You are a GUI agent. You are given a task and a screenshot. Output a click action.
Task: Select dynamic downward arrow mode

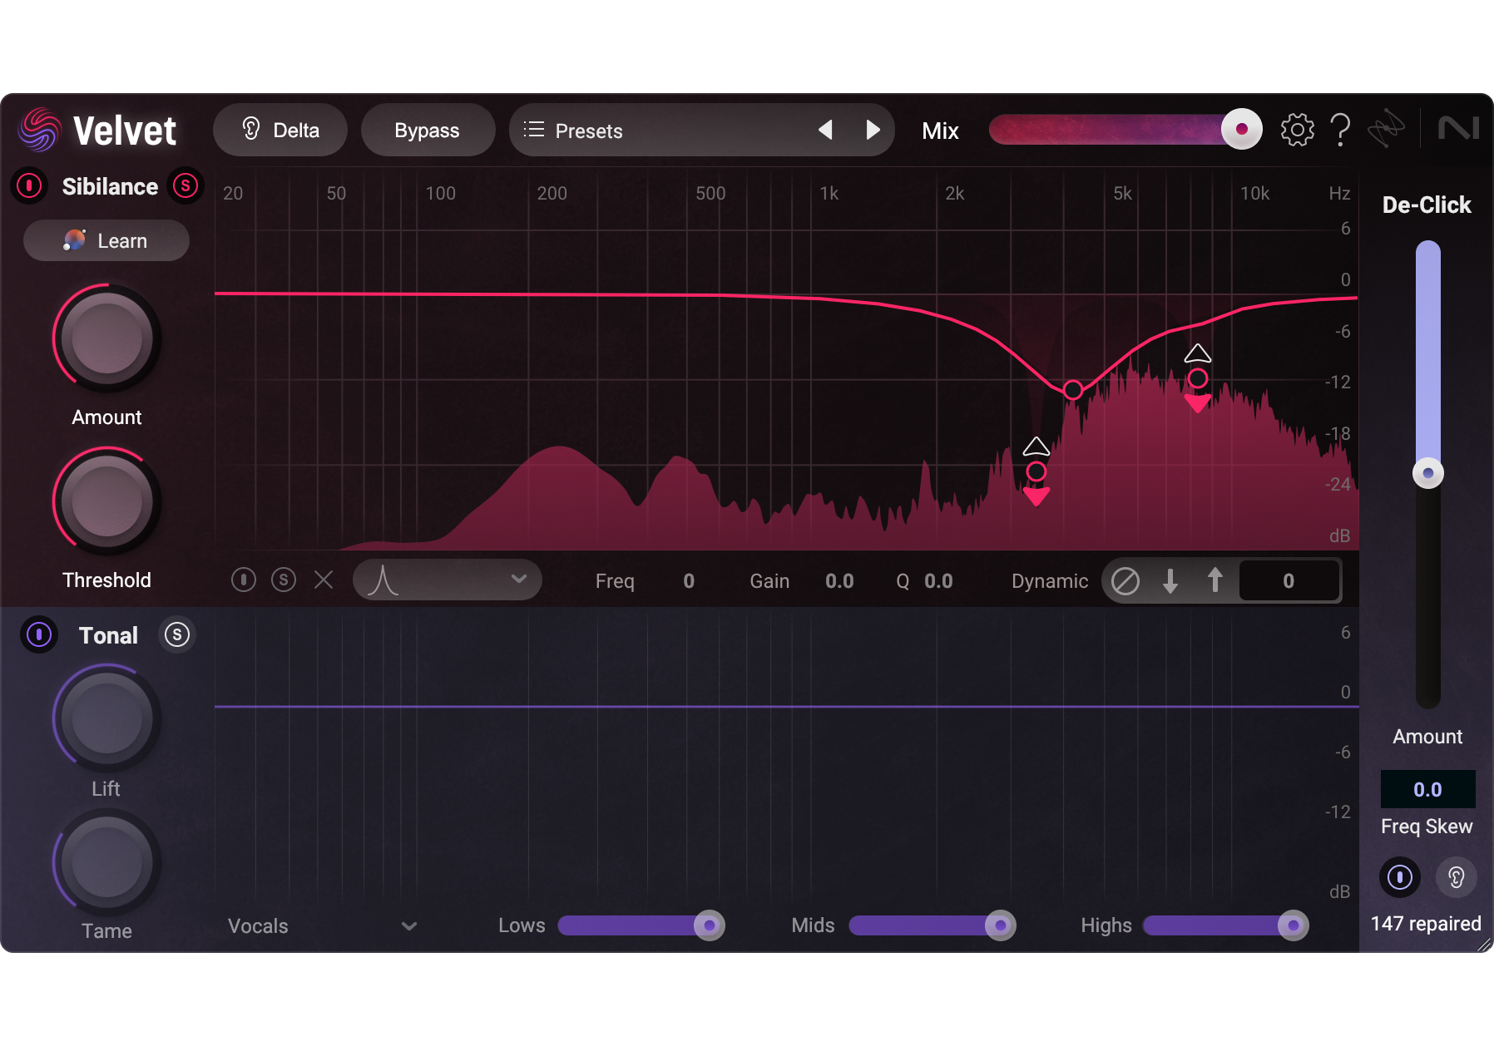[x=1170, y=580]
